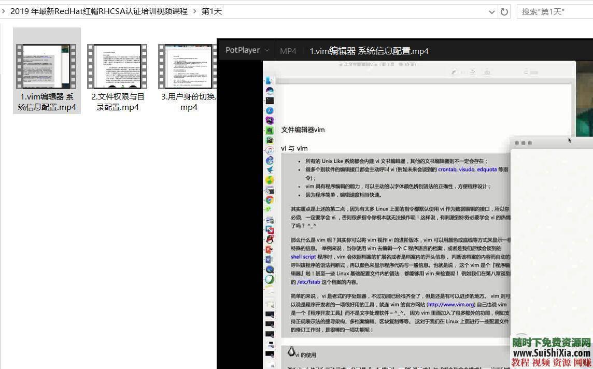The width and height of the screenshot is (593, 369).
Task: Open the Thunderbird mail icon in the dock
Action: click(x=271, y=169)
